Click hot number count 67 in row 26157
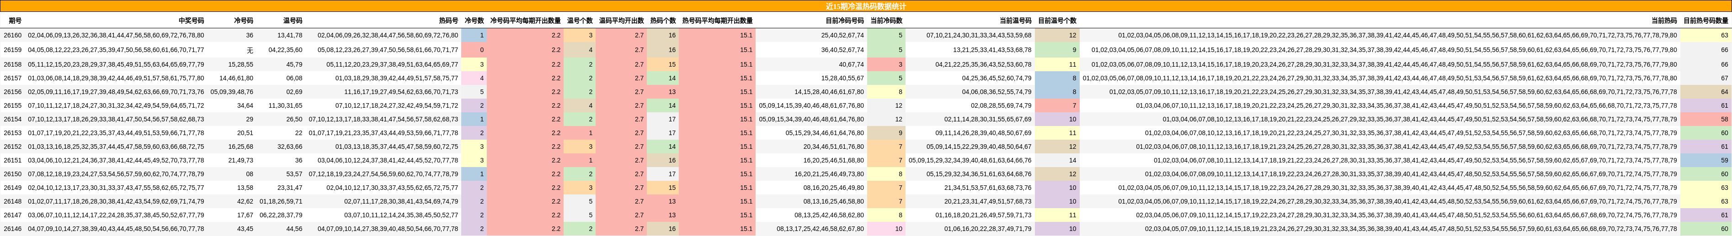The image size is (1732, 236). pyautogui.click(x=1706, y=78)
